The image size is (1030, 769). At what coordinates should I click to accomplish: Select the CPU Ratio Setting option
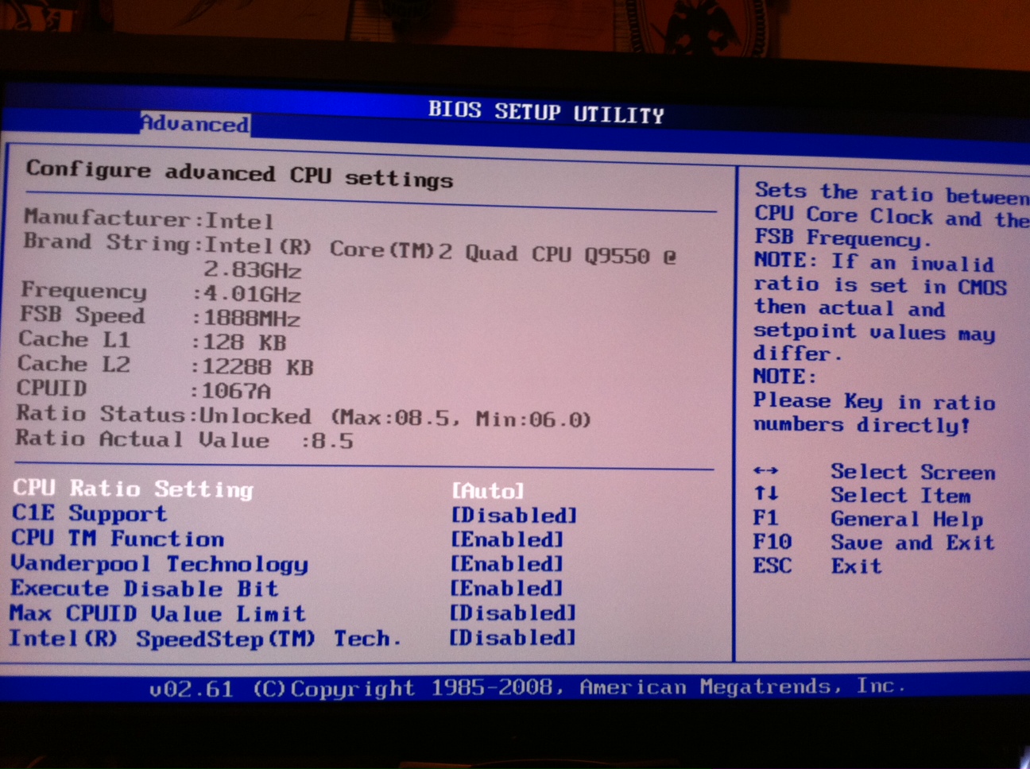[133, 489]
